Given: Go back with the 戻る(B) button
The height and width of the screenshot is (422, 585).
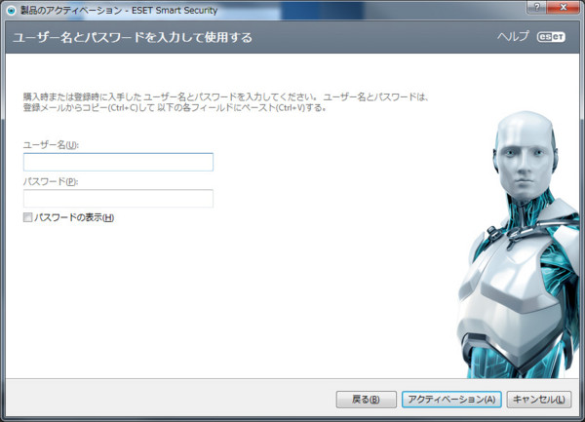Looking at the screenshot, I should click(x=366, y=400).
